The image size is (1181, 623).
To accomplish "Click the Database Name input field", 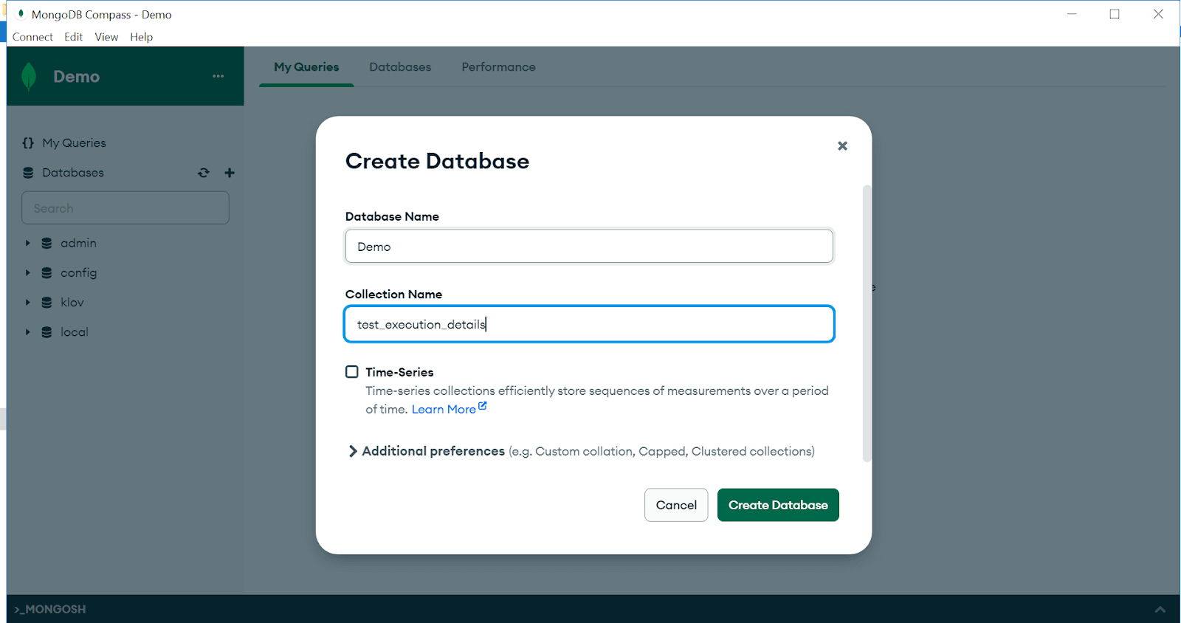I will 589,246.
